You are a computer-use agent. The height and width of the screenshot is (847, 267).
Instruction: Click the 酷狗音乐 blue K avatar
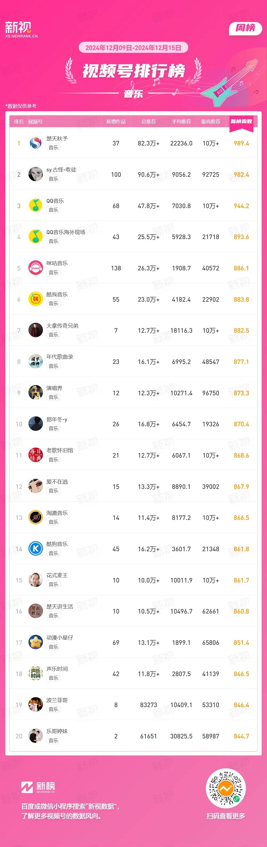click(36, 549)
